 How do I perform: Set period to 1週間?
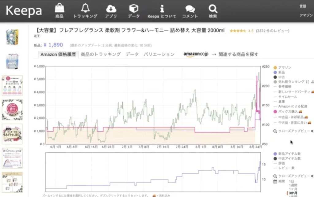[293, 185]
